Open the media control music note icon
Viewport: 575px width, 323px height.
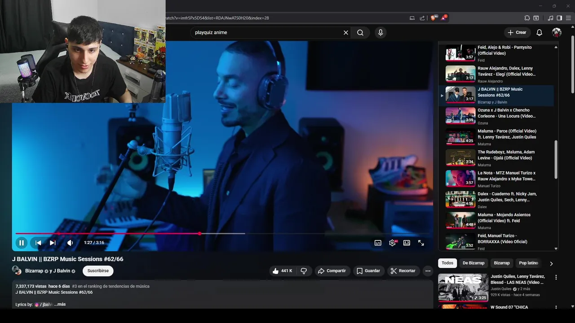550,18
